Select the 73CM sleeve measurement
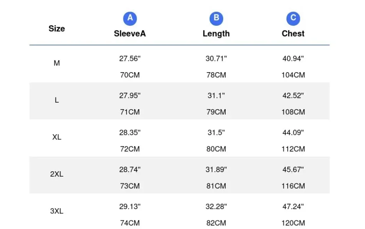This screenshot has height=229, width=365. point(130,186)
